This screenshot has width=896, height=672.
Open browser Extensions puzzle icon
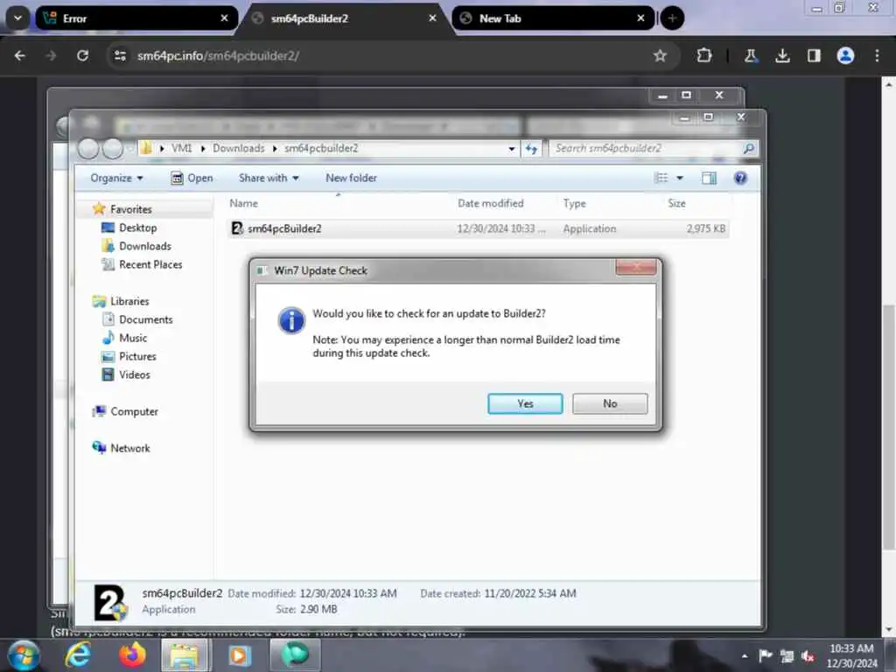704,55
